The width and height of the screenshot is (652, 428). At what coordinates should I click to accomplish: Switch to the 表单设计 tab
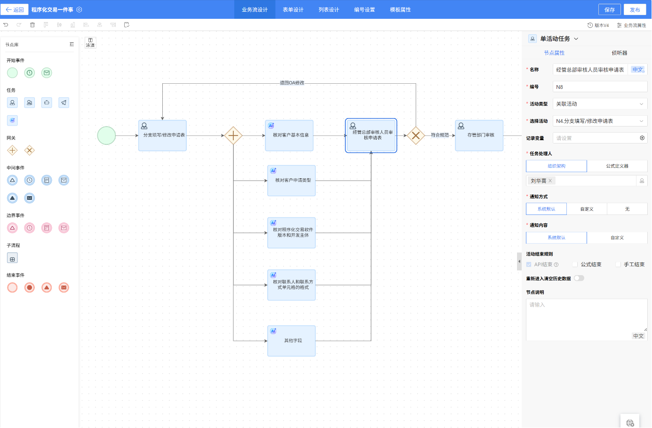(293, 9)
